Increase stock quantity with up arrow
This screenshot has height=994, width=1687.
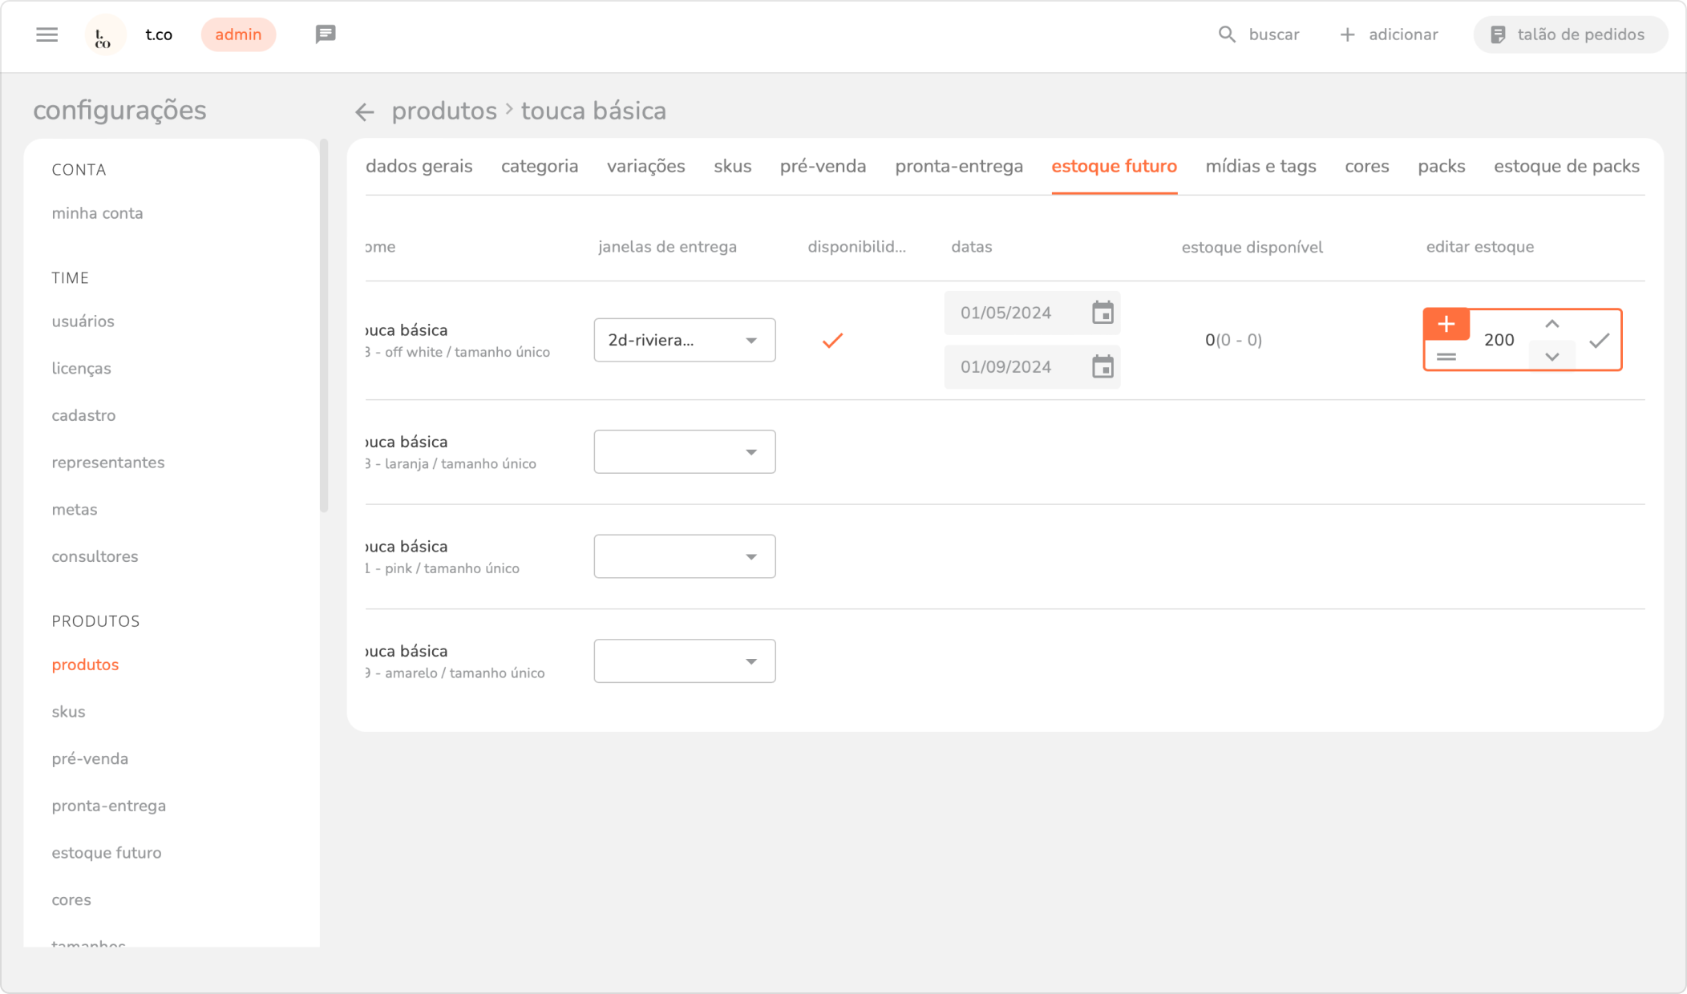[1551, 324]
